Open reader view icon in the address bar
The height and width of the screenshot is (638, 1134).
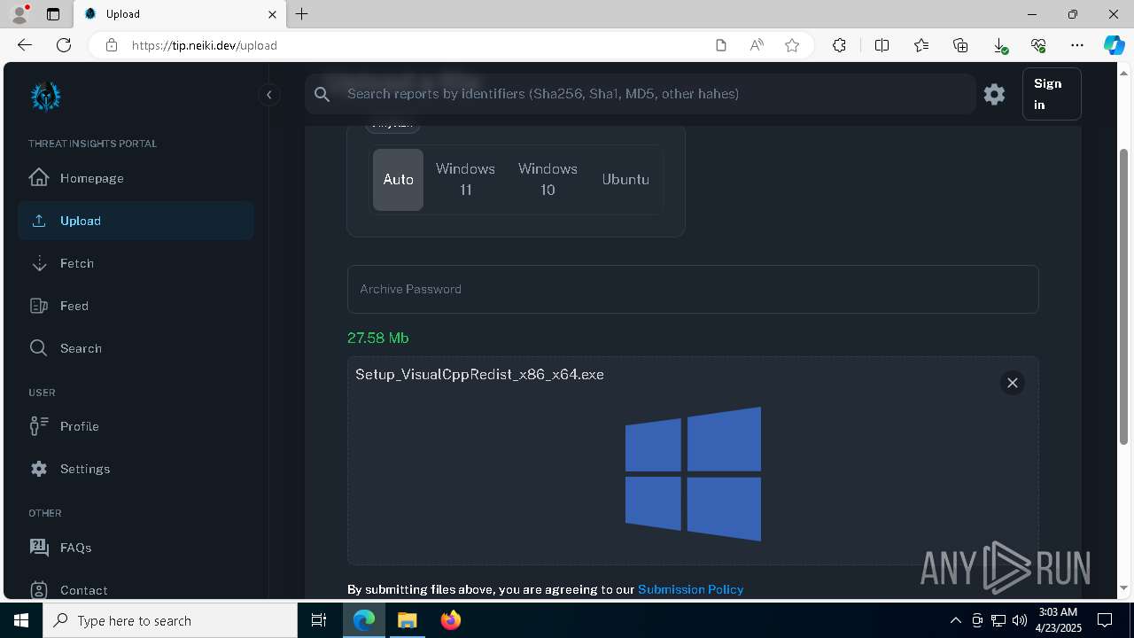point(721,45)
